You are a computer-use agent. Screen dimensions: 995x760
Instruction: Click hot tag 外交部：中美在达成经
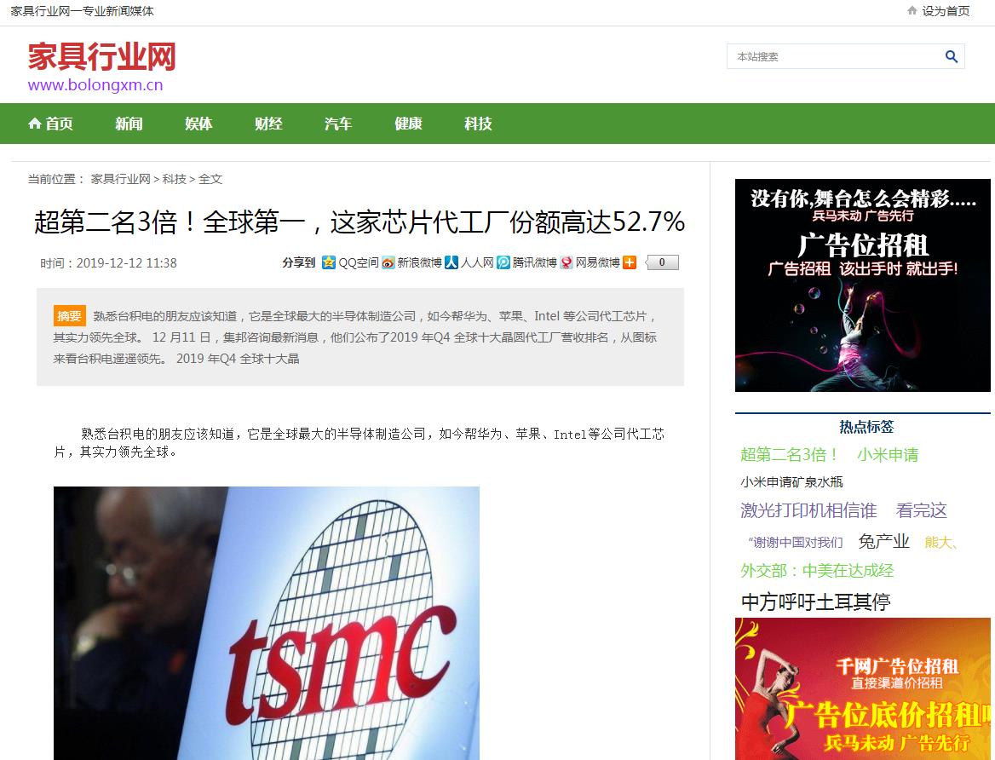tap(817, 571)
